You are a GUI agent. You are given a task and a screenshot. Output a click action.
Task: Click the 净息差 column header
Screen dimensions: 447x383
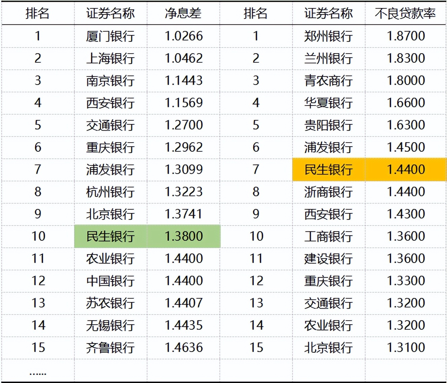(183, 13)
